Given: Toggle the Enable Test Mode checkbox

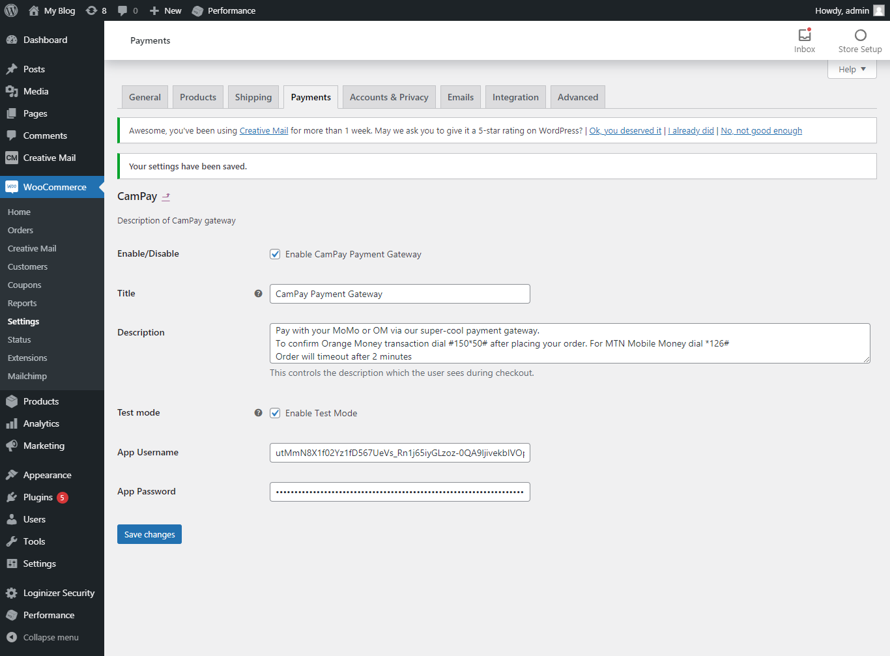Looking at the screenshot, I should click(x=275, y=413).
